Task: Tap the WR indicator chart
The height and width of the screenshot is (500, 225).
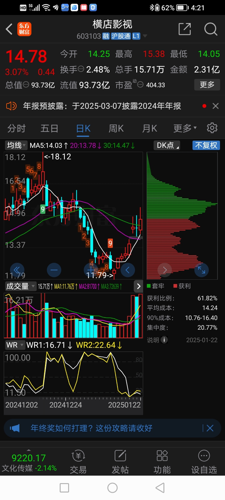Action: click(73, 374)
